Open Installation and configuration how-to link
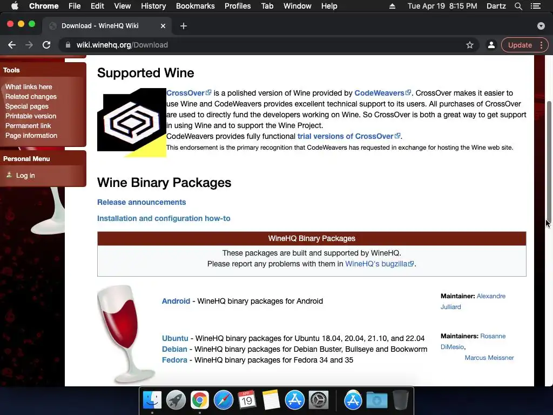This screenshot has height=415, width=553. click(x=164, y=218)
